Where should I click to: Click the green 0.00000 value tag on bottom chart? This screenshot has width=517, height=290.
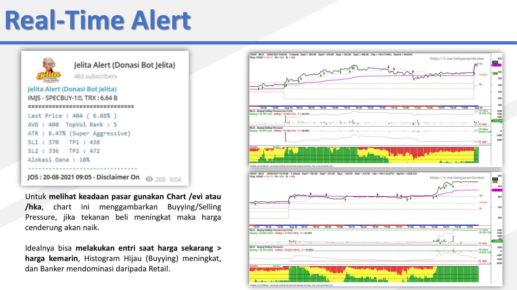pyautogui.click(x=496, y=241)
